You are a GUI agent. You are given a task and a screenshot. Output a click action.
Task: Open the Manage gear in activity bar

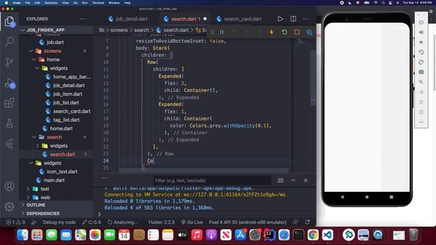(x=10, y=206)
